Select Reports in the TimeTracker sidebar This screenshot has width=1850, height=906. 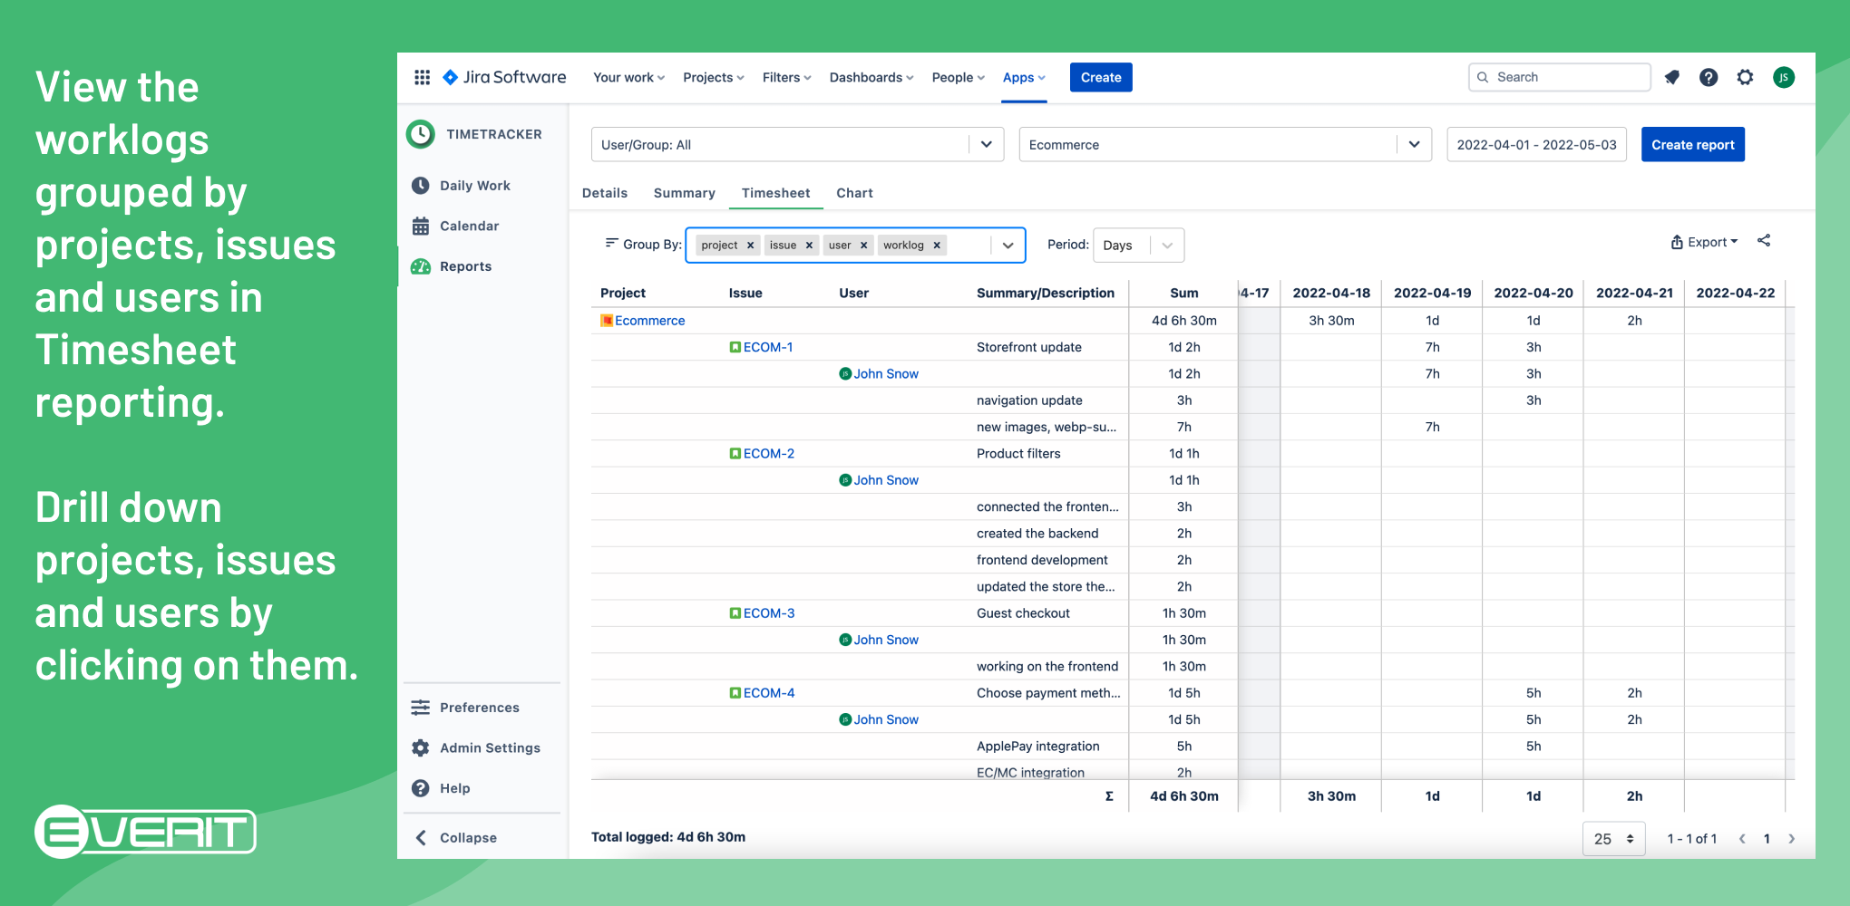coord(465,265)
